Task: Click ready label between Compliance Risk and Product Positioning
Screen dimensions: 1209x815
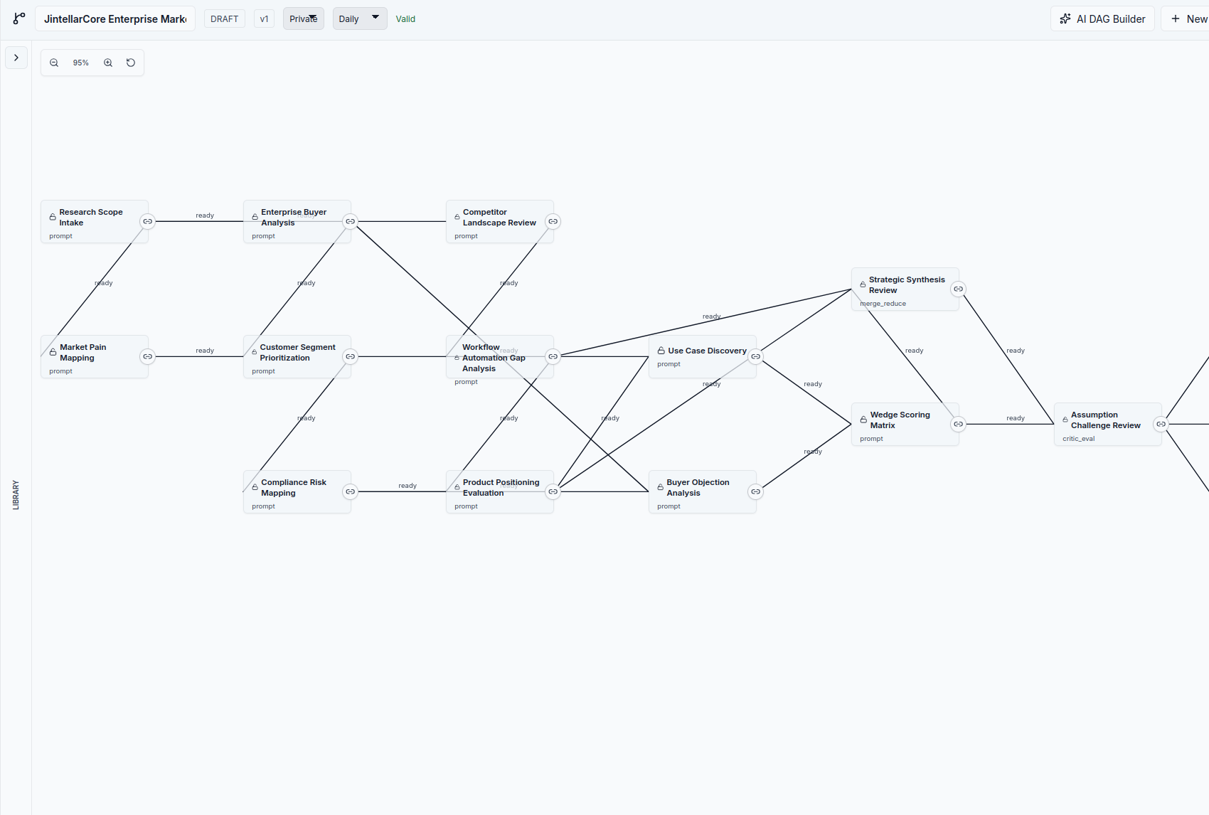Action: coord(408,486)
